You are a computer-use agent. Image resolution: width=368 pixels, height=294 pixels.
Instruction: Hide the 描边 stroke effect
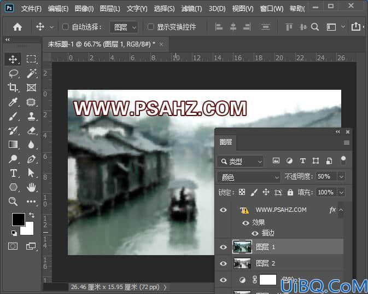pyautogui.click(x=255, y=233)
